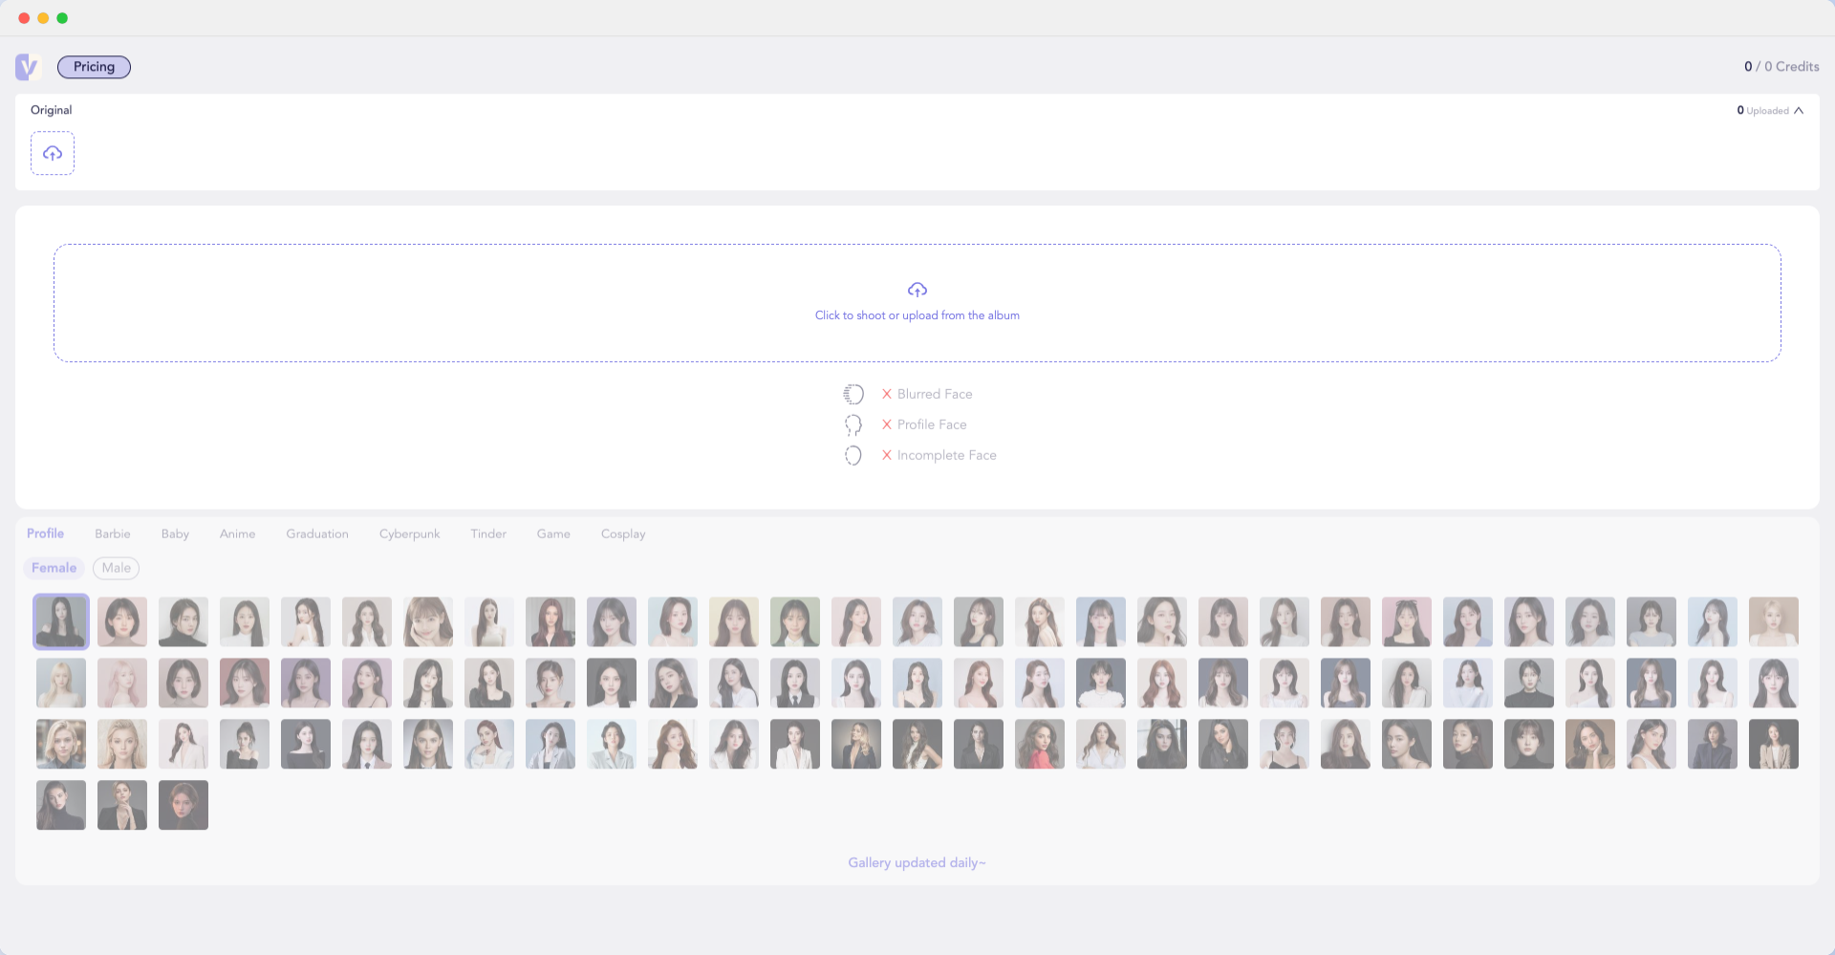This screenshot has height=955, width=1835.
Task: View the credits counter
Action: [x=1781, y=67]
